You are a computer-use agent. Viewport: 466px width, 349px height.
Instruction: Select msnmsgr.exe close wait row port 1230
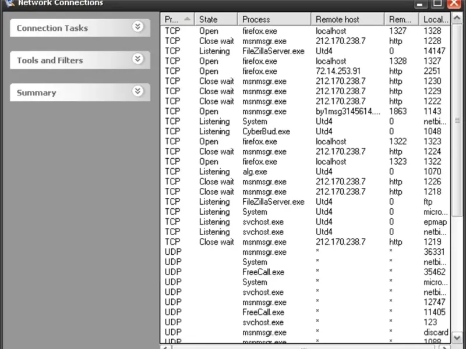pyautogui.click(x=305, y=81)
